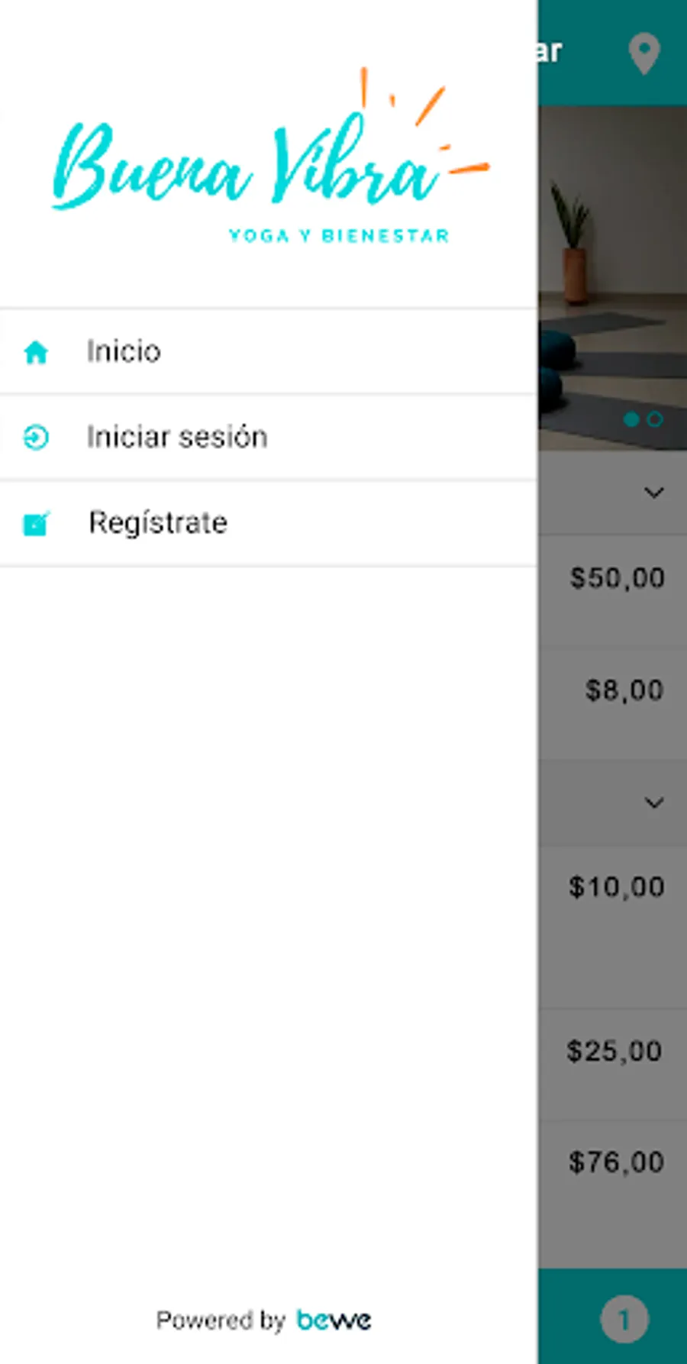The height and width of the screenshot is (1364, 687).
Task: Tap the cart badge showing 1
Action: point(624,1319)
